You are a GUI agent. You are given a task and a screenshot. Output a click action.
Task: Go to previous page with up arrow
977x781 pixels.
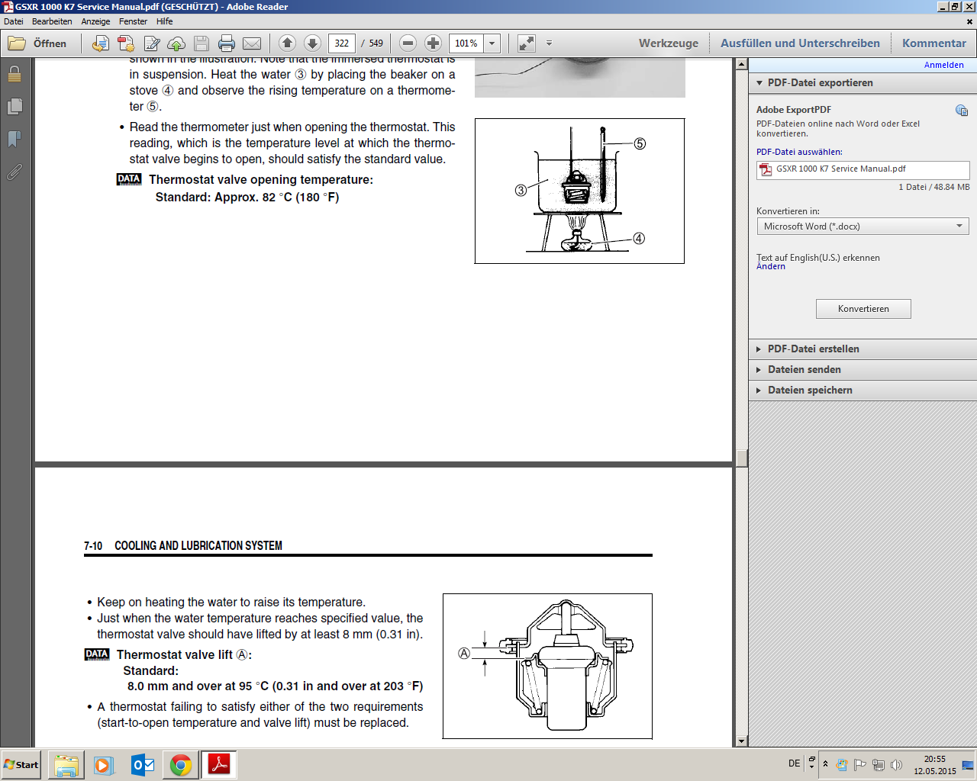coord(287,43)
